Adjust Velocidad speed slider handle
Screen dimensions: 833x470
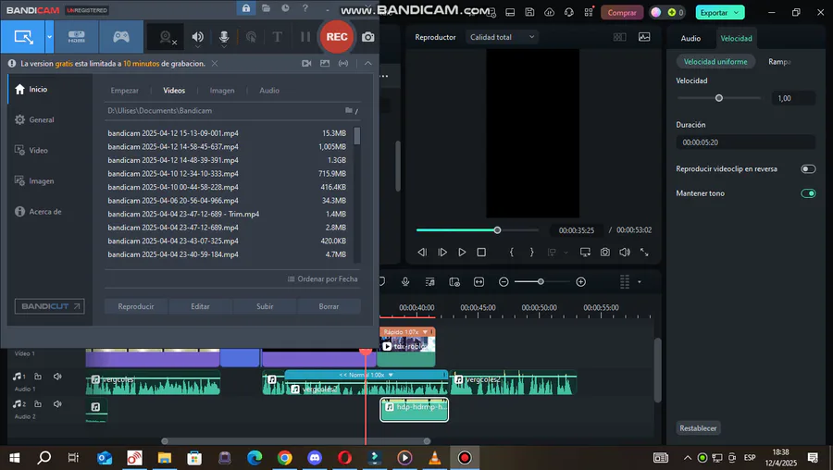pos(719,98)
